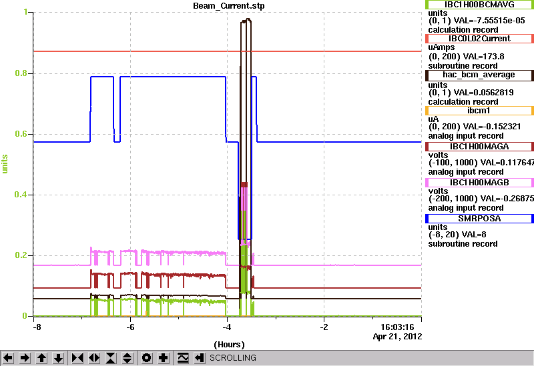Click the -6 tick label on the time axis
The height and width of the screenshot is (366, 534).
point(130,327)
